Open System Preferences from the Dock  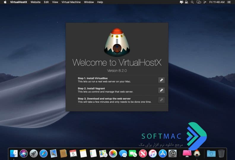tap(172, 153)
